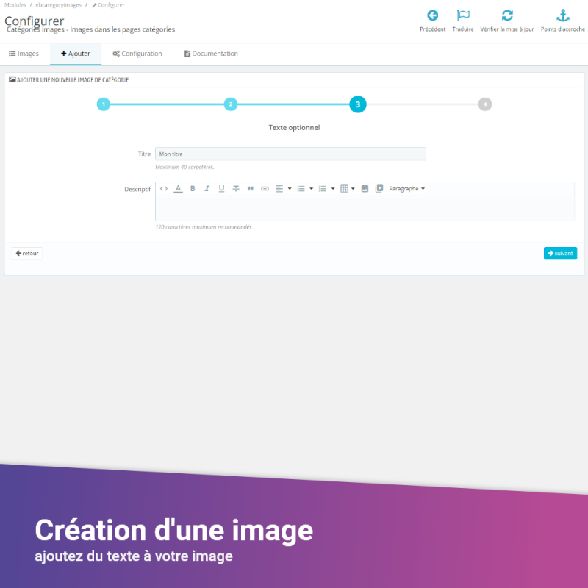Switch to the Images tab

point(24,54)
